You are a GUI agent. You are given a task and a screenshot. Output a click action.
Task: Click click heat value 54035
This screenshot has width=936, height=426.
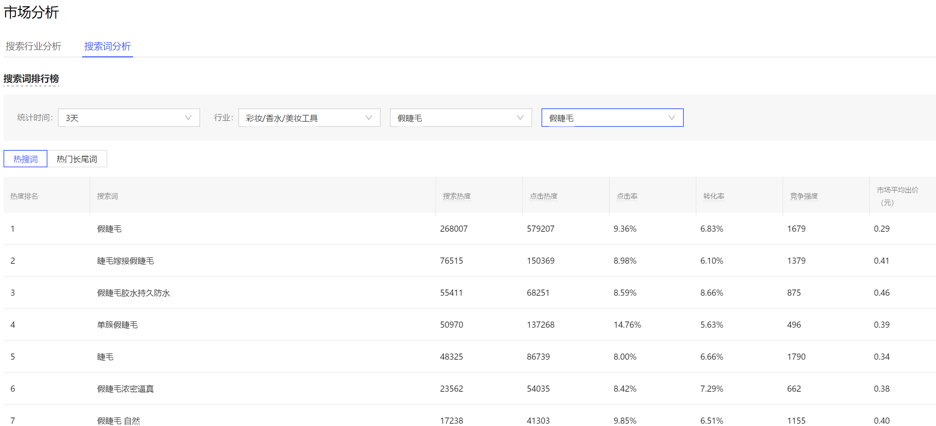click(x=538, y=389)
